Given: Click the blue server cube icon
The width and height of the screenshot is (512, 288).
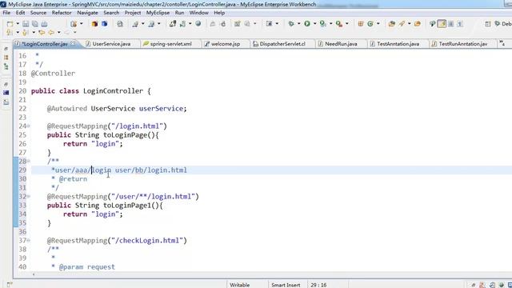Looking at the screenshot, I should (105, 24).
